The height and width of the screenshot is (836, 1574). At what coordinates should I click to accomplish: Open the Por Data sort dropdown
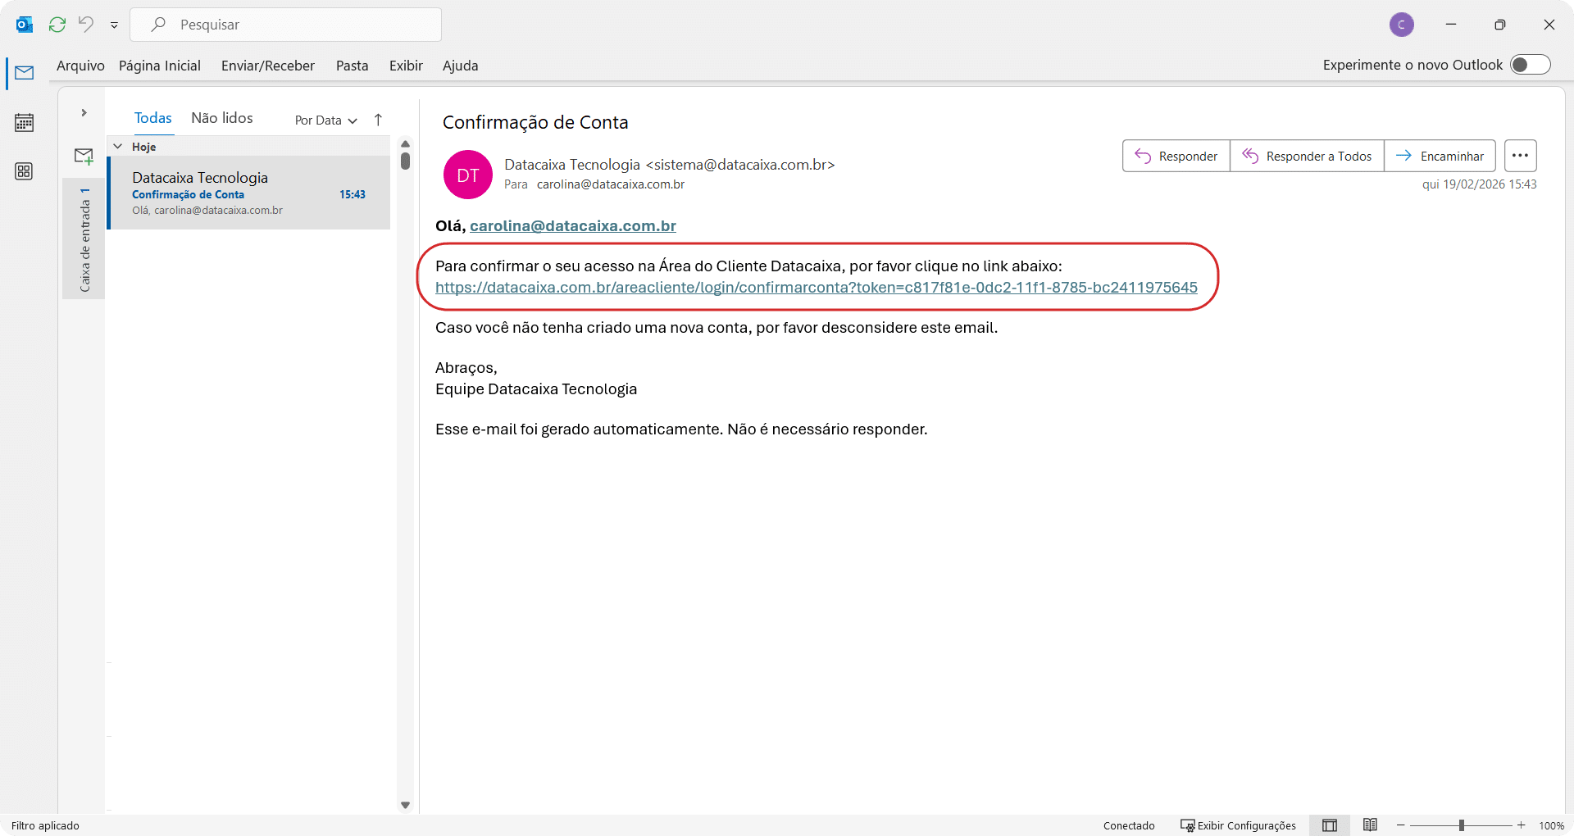325,120
